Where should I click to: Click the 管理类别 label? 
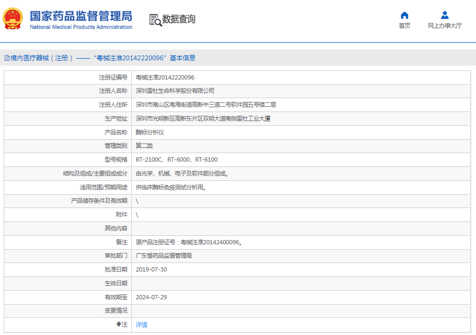tap(116, 146)
